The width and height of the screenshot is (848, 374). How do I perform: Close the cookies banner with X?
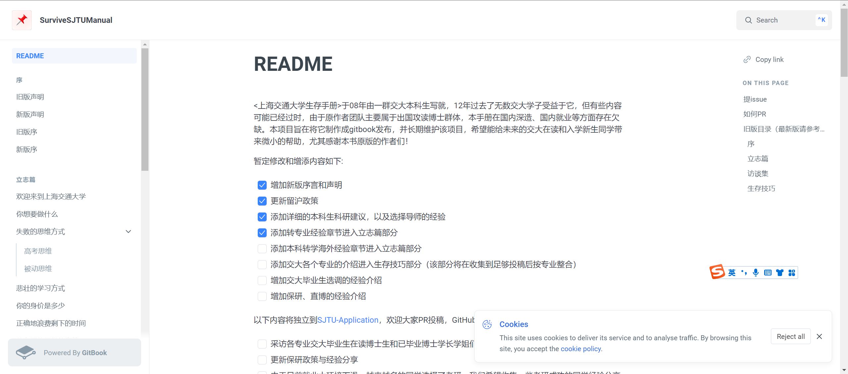click(819, 337)
